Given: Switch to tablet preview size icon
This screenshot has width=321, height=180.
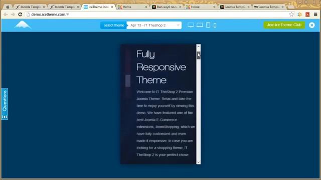Looking at the screenshot, I should [208, 25].
